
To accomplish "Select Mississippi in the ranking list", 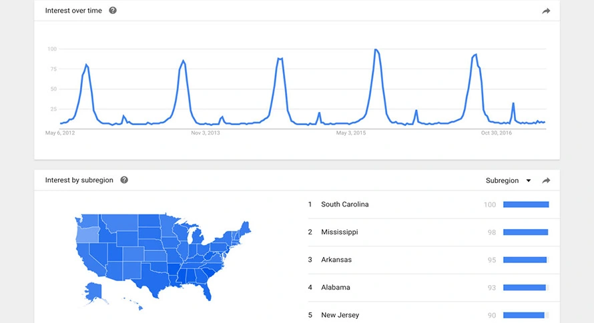I will 339,232.
